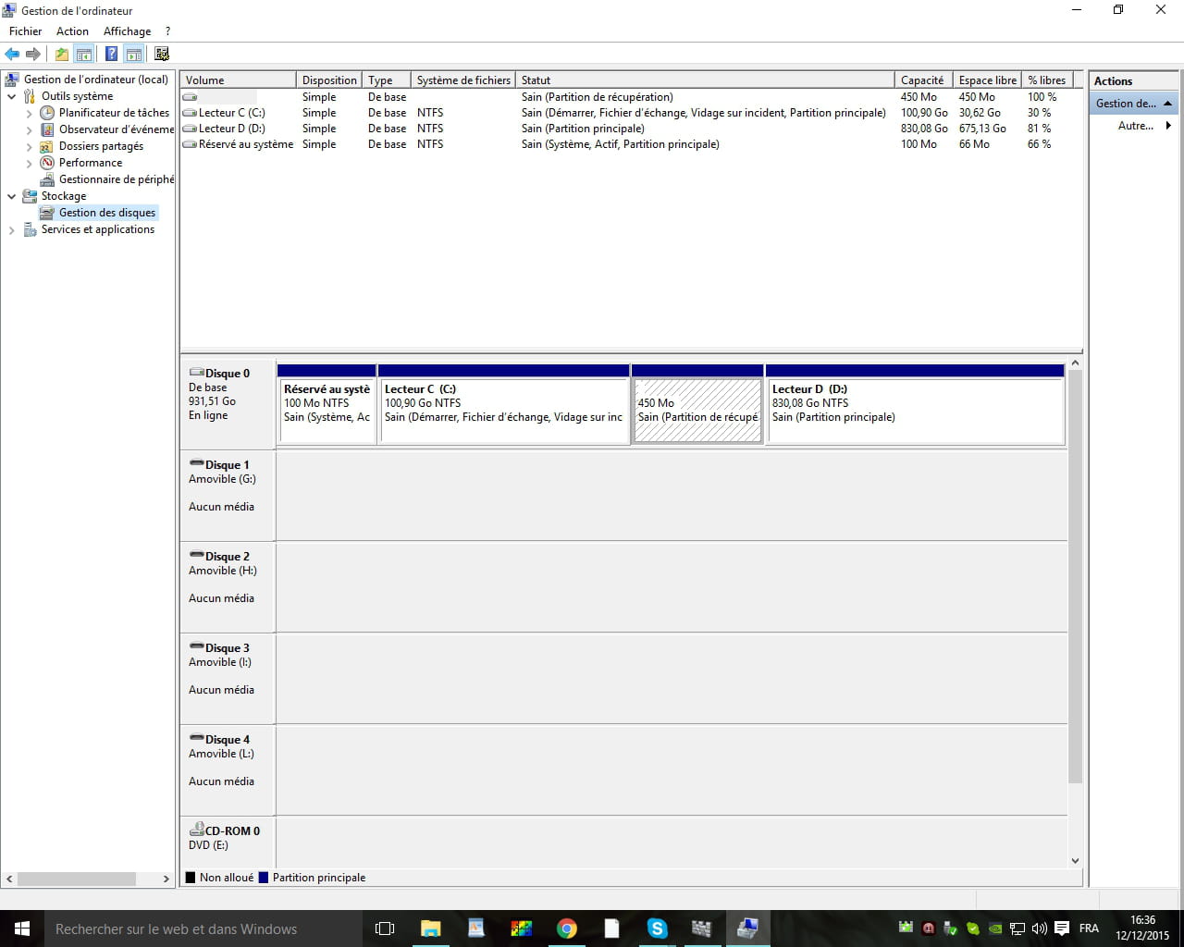Toggle the Action pane toolbar button
Screen dimensions: 1184x947
point(134,55)
